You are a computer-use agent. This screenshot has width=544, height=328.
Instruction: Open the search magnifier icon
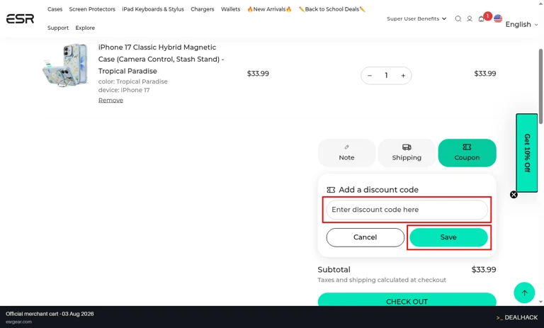(458, 18)
